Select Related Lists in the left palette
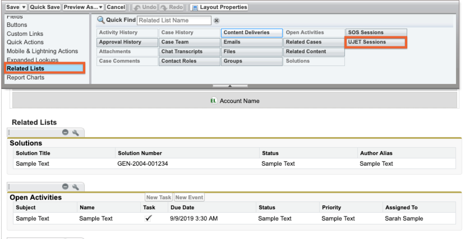This screenshot has width=465, height=239. (25, 68)
